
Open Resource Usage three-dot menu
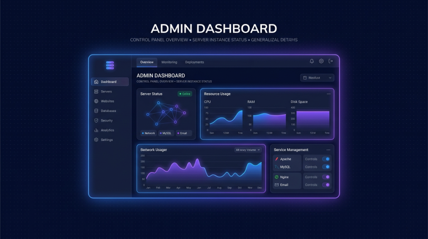click(328, 94)
